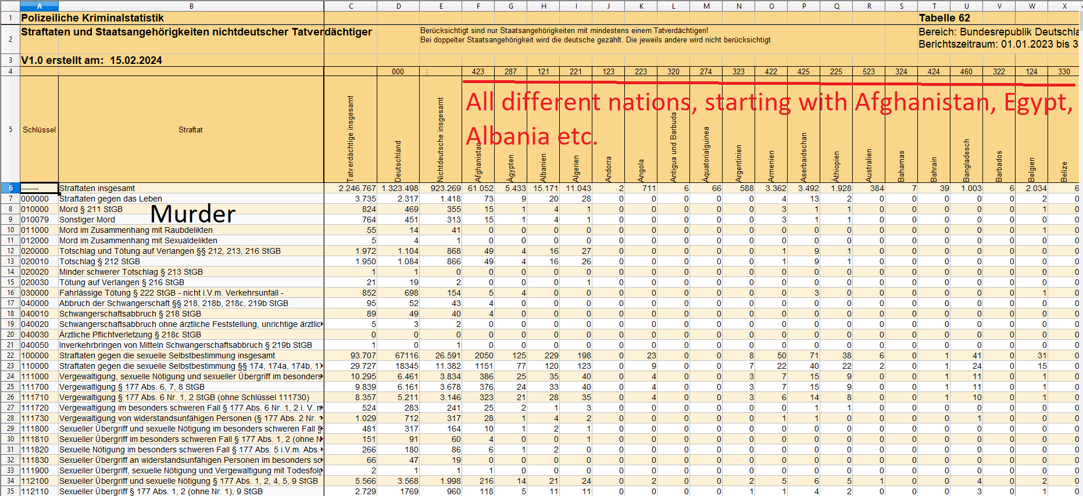The height and width of the screenshot is (496, 1083).
Task: Click key code '100000'
Action: click(x=35, y=355)
